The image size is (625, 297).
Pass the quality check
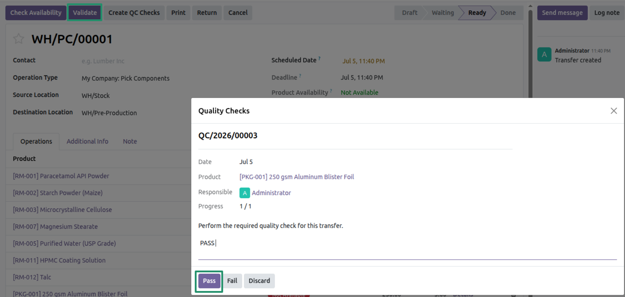tap(209, 281)
